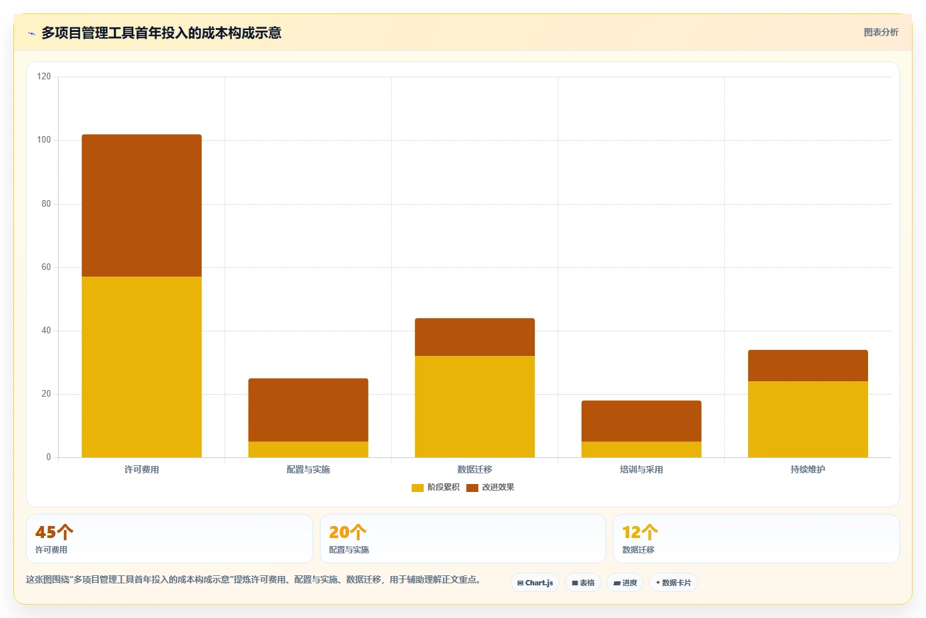Select the brown segment of the 数据迁移 bar
The image size is (926, 618).
coord(475,337)
